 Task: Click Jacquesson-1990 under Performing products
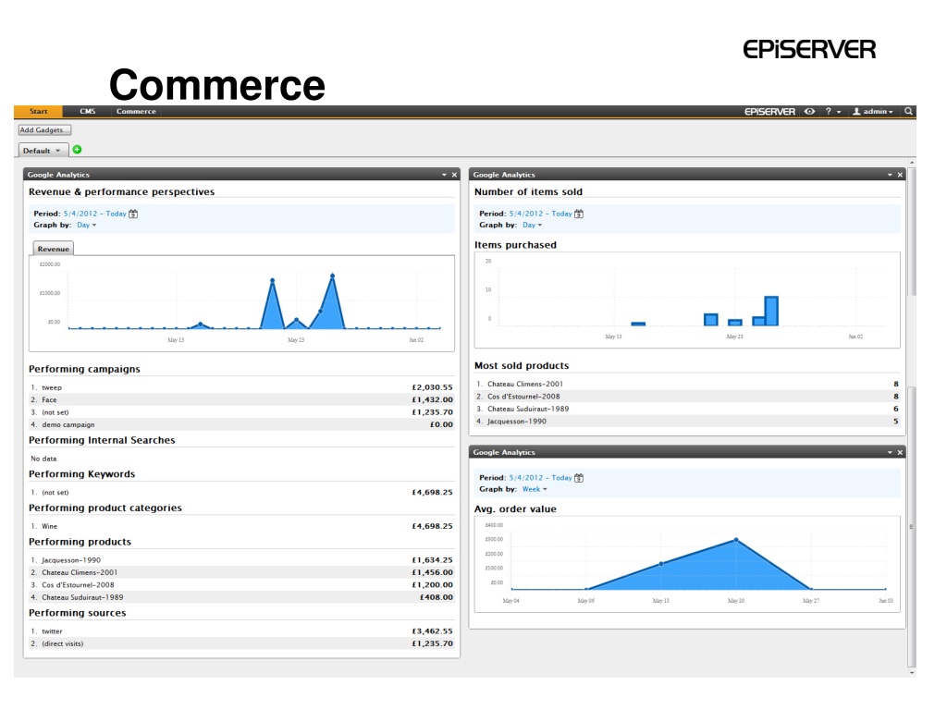[241, 560]
